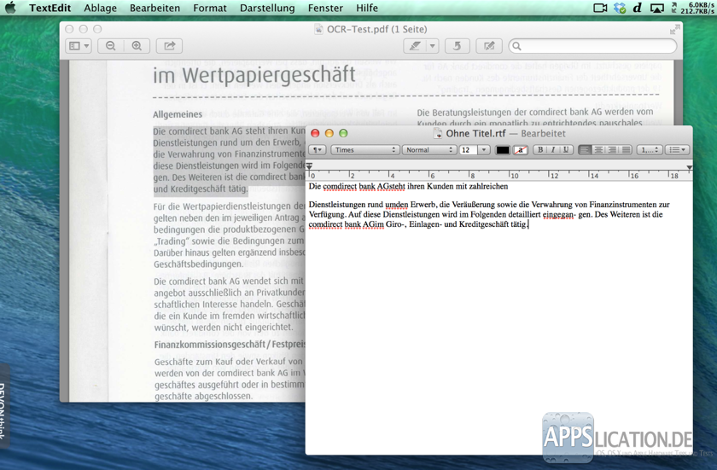Toggle bold formatting in TextEdit

(x=540, y=150)
